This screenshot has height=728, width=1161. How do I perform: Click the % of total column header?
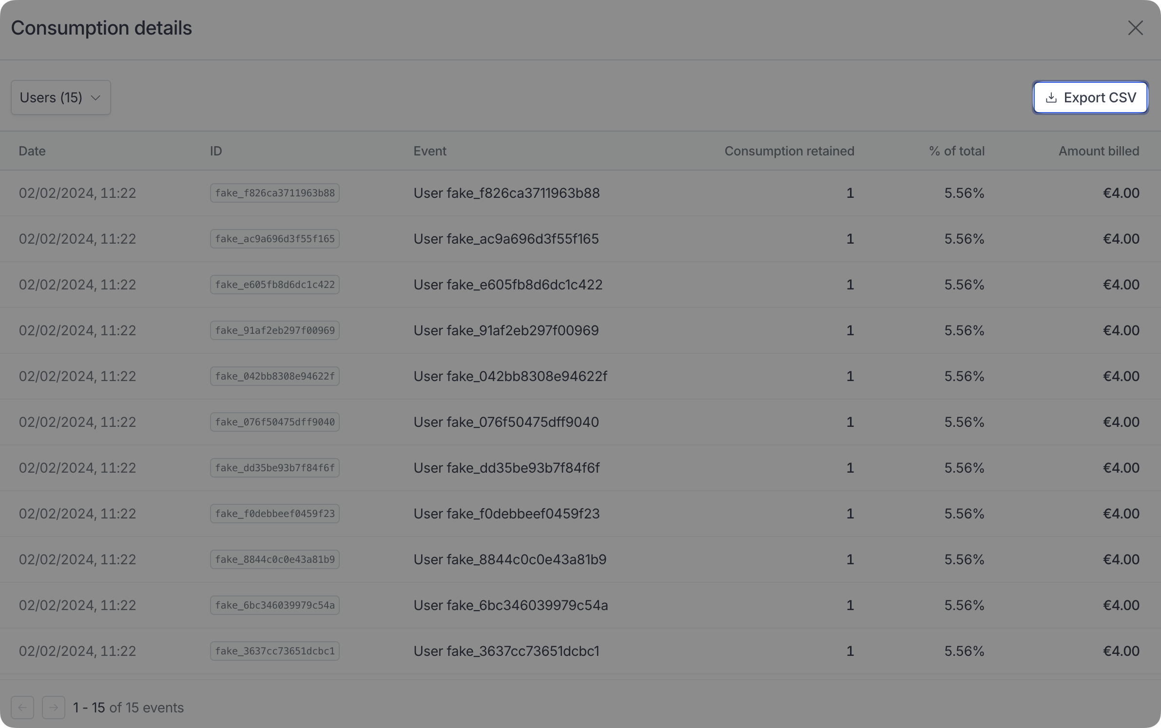956,151
